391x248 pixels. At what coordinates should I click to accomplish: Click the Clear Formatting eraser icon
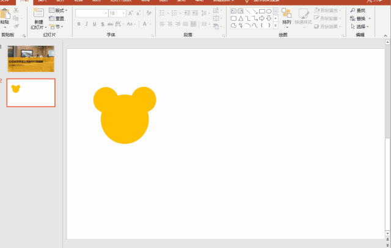(147, 13)
